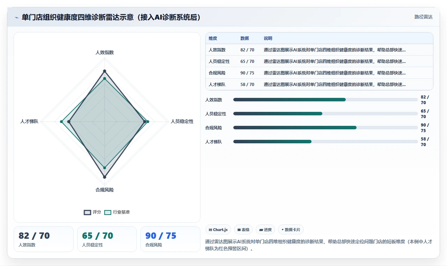
Task: Click the 评分 data point on 人效指数 axis
Action: coord(104,71)
